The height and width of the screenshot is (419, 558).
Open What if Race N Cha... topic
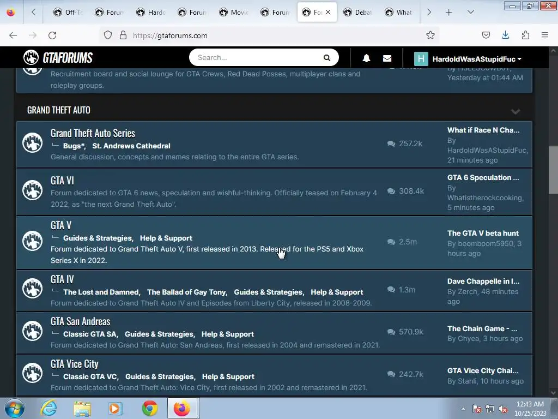(483, 130)
